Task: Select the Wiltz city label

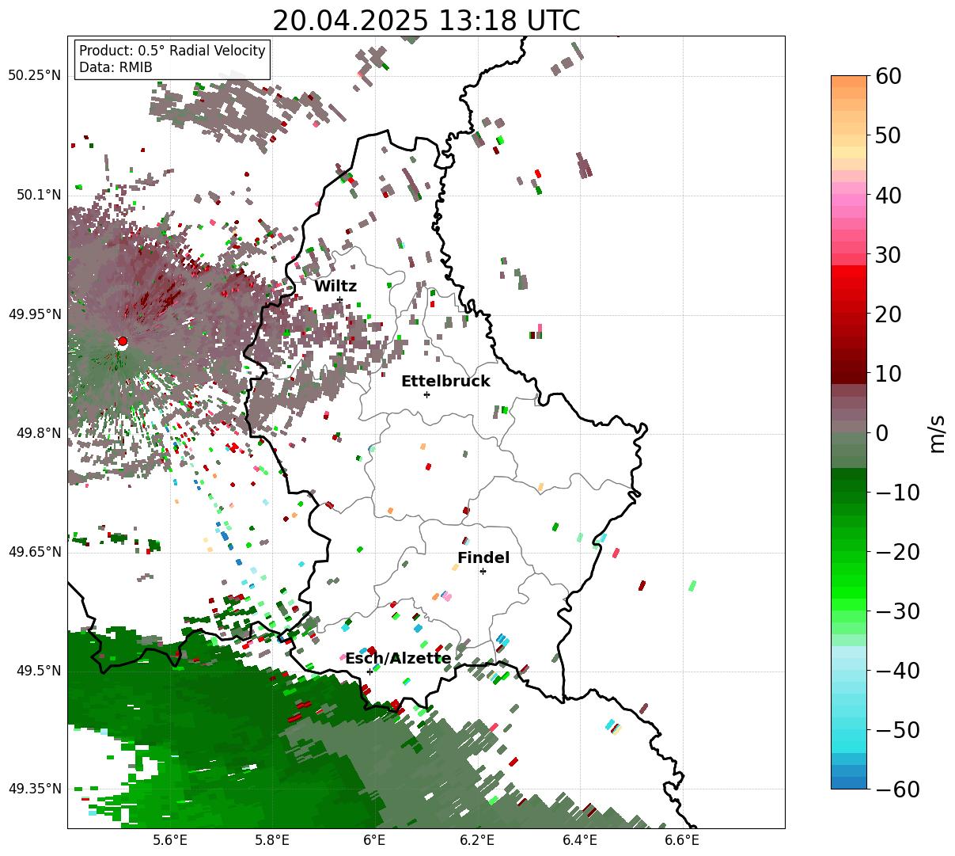Action: click(335, 287)
